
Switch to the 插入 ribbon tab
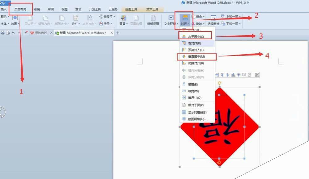[x=3, y=9]
